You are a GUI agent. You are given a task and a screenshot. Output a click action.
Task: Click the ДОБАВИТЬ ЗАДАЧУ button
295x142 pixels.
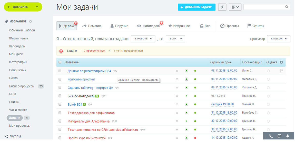click(x=197, y=7)
